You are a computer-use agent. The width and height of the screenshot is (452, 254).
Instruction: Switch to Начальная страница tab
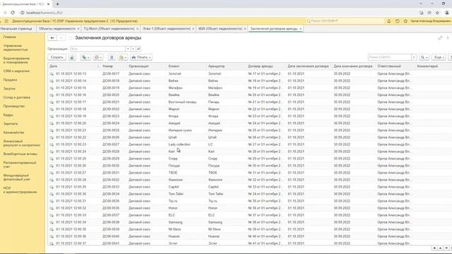(16, 29)
